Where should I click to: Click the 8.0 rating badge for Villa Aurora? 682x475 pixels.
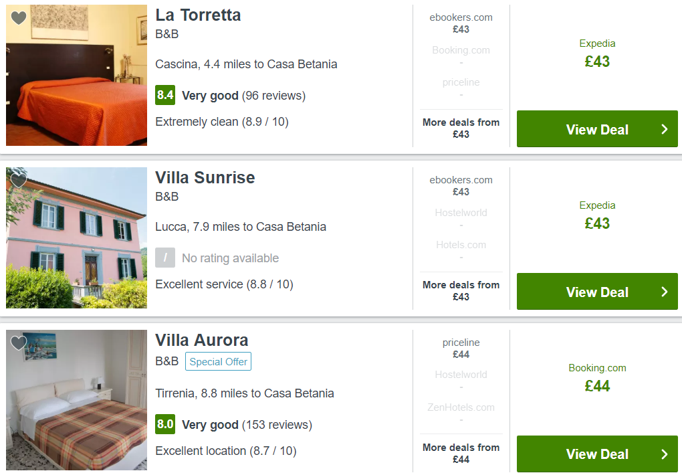165,424
